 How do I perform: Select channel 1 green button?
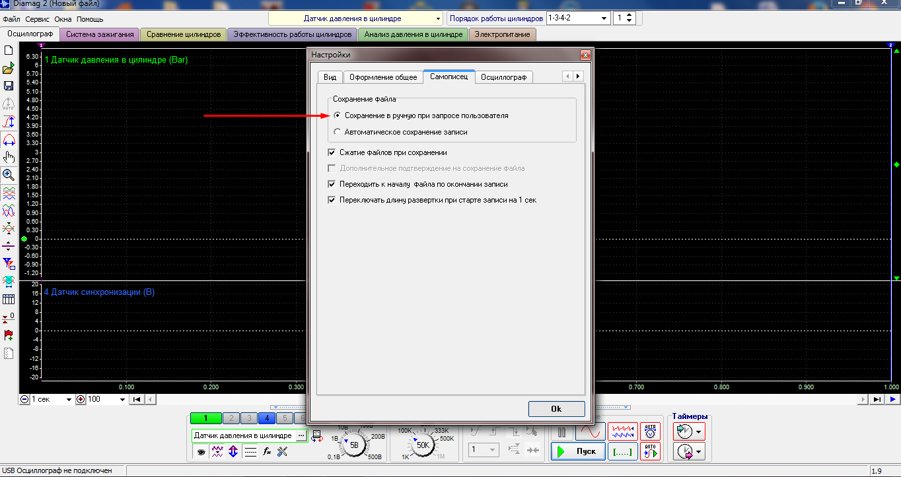[x=205, y=418]
